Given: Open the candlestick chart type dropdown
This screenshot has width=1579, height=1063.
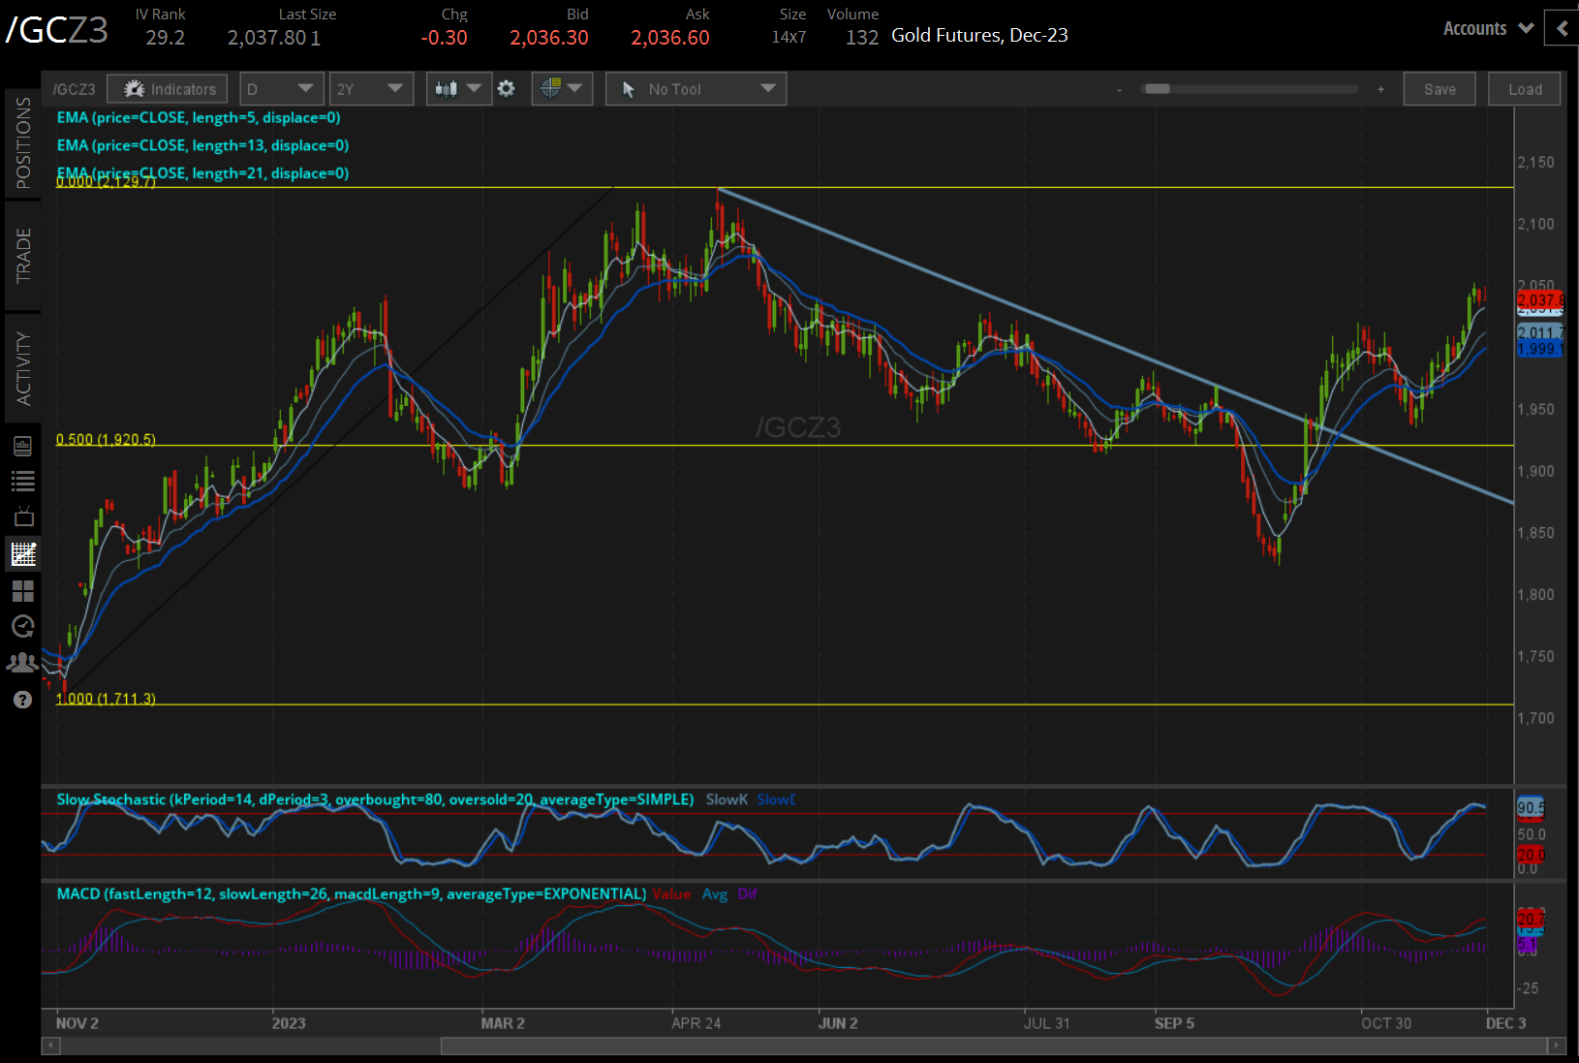Looking at the screenshot, I should pyautogui.click(x=458, y=89).
